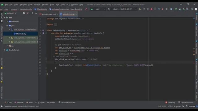Screen dimensions: 198x111
Task: Click '4 spaces' indent setting in status bar
Action: pos(177,106)
